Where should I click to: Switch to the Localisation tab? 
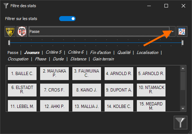pyautogui.click(x=148, y=53)
